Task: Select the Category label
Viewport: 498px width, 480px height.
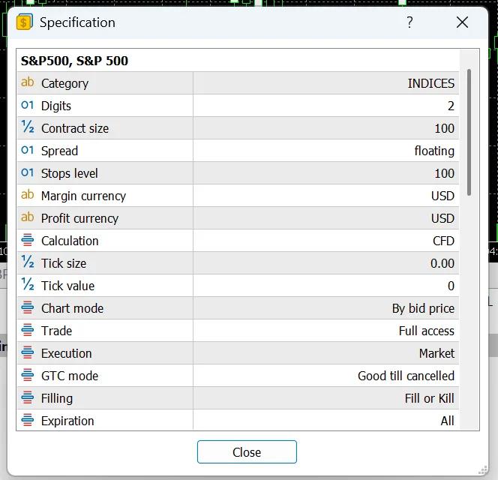Action: tap(64, 83)
